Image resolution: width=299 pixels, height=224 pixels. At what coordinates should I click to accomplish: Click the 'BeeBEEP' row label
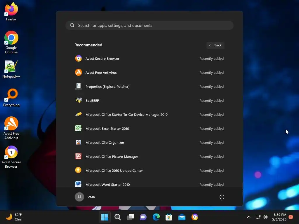(92, 101)
